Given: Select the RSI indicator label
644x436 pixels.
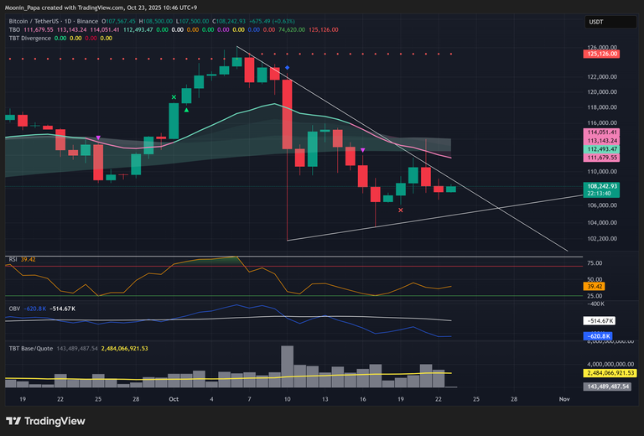Looking at the screenshot, I should (13, 260).
